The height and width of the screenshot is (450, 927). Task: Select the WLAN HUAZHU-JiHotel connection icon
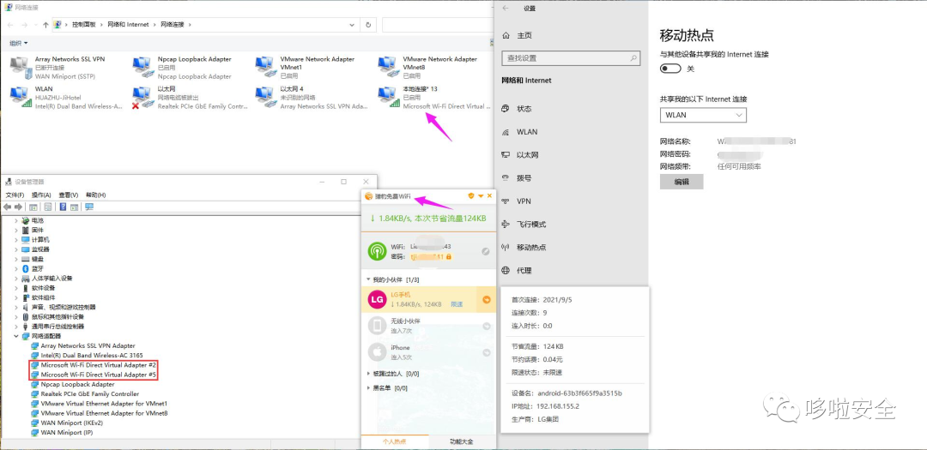pos(21,98)
